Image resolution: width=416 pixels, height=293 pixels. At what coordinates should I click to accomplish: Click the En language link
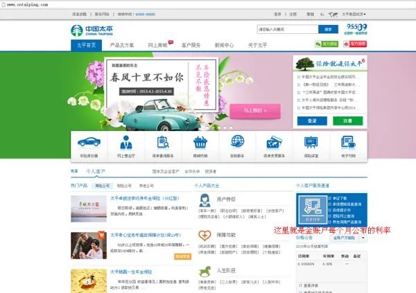pyautogui.click(x=322, y=15)
